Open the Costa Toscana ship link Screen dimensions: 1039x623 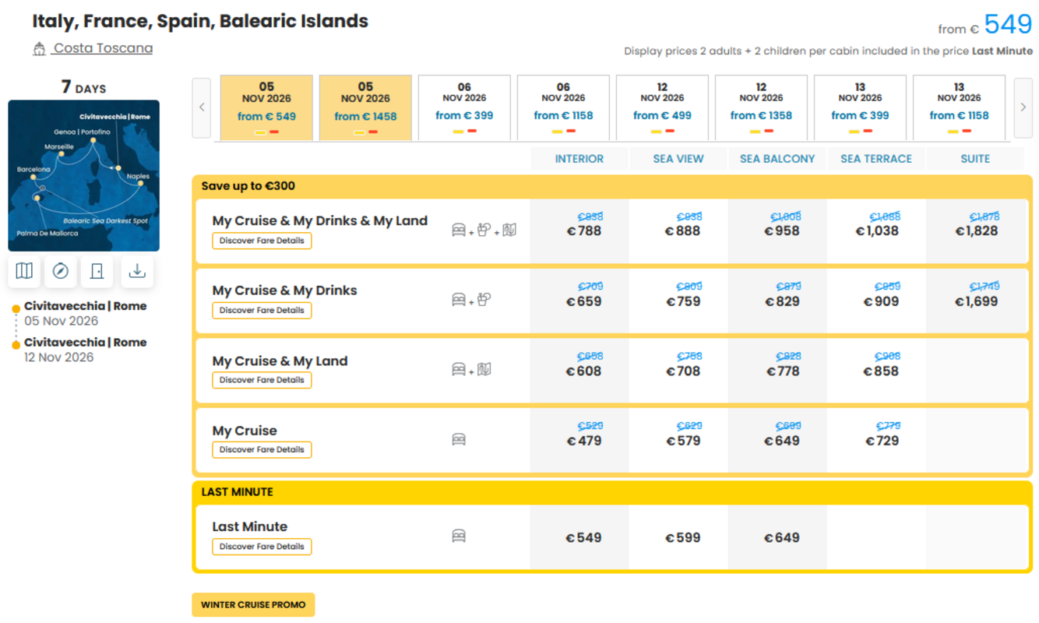point(103,48)
